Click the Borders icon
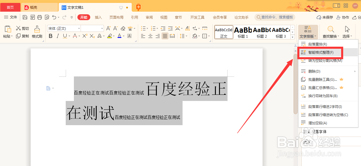This screenshot has height=166, width=361. coord(204,36)
